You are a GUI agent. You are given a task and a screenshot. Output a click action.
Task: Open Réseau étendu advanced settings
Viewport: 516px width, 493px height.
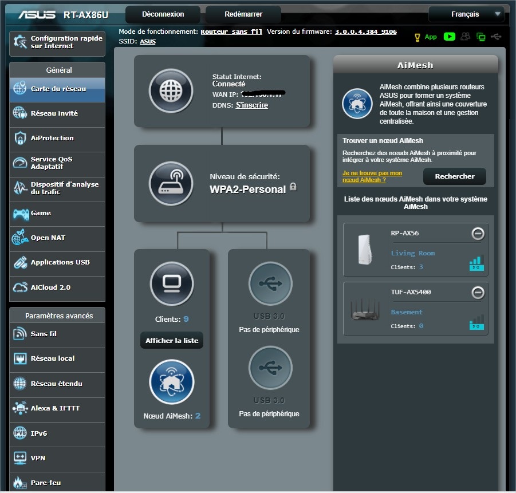(57, 384)
